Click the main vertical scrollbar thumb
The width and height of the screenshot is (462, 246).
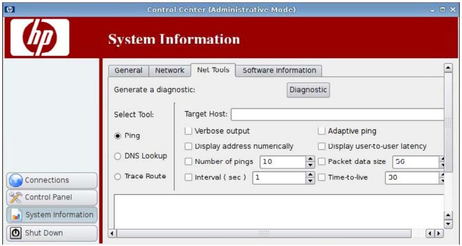pos(448,122)
